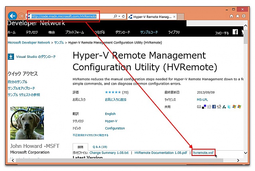The height and width of the screenshot is (171, 255).
Task: Close the Hyper-V Remote Manag... tab
Action: (x=174, y=17)
